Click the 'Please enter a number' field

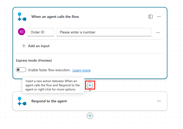[104, 32]
